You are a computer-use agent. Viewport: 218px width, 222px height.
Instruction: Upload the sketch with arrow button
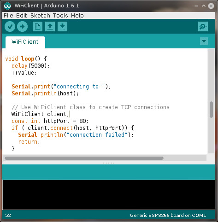click(22, 27)
